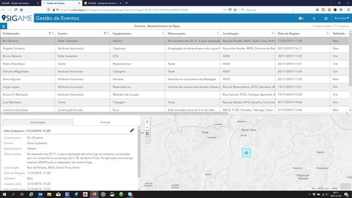Open the Rui Leite user menu
The image size is (352, 198).
click(x=341, y=18)
